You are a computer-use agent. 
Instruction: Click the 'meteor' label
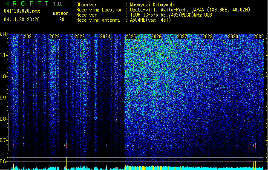[x=61, y=13]
